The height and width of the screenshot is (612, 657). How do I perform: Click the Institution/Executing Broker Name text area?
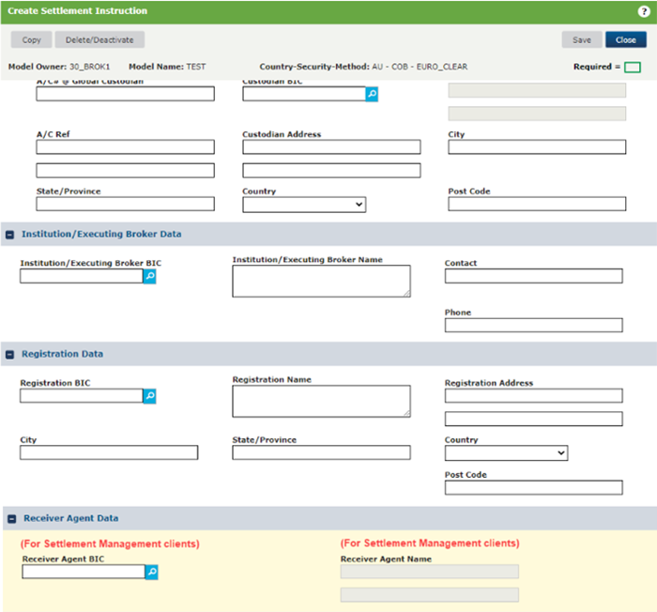tap(321, 281)
